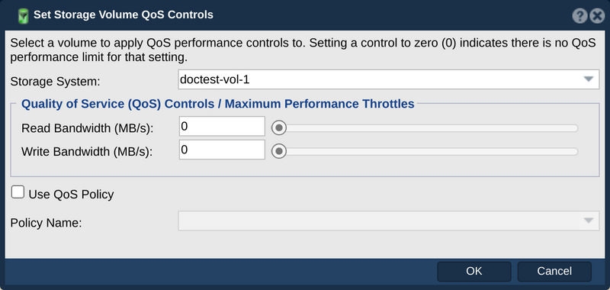Screen dimensions: 610x290
Task: Click the 'Use QoS Policy' label text
Action: coord(71,195)
